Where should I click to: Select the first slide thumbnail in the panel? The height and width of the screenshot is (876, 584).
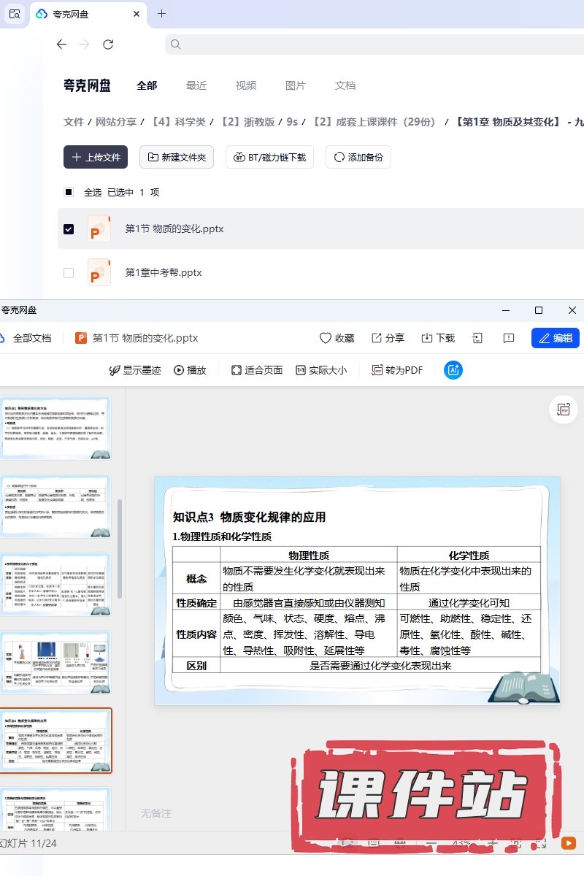(55, 428)
